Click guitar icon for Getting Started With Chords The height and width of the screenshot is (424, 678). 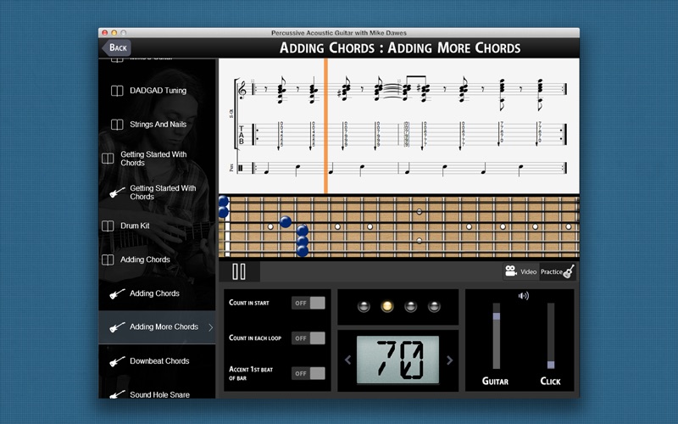(x=117, y=192)
